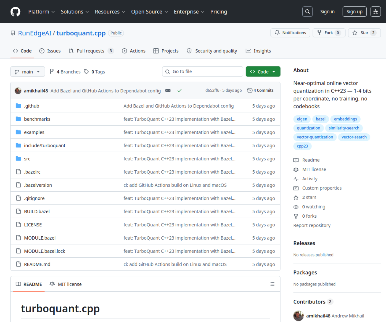Click the GitHub logo icon
The image size is (386, 322).
pos(15,12)
